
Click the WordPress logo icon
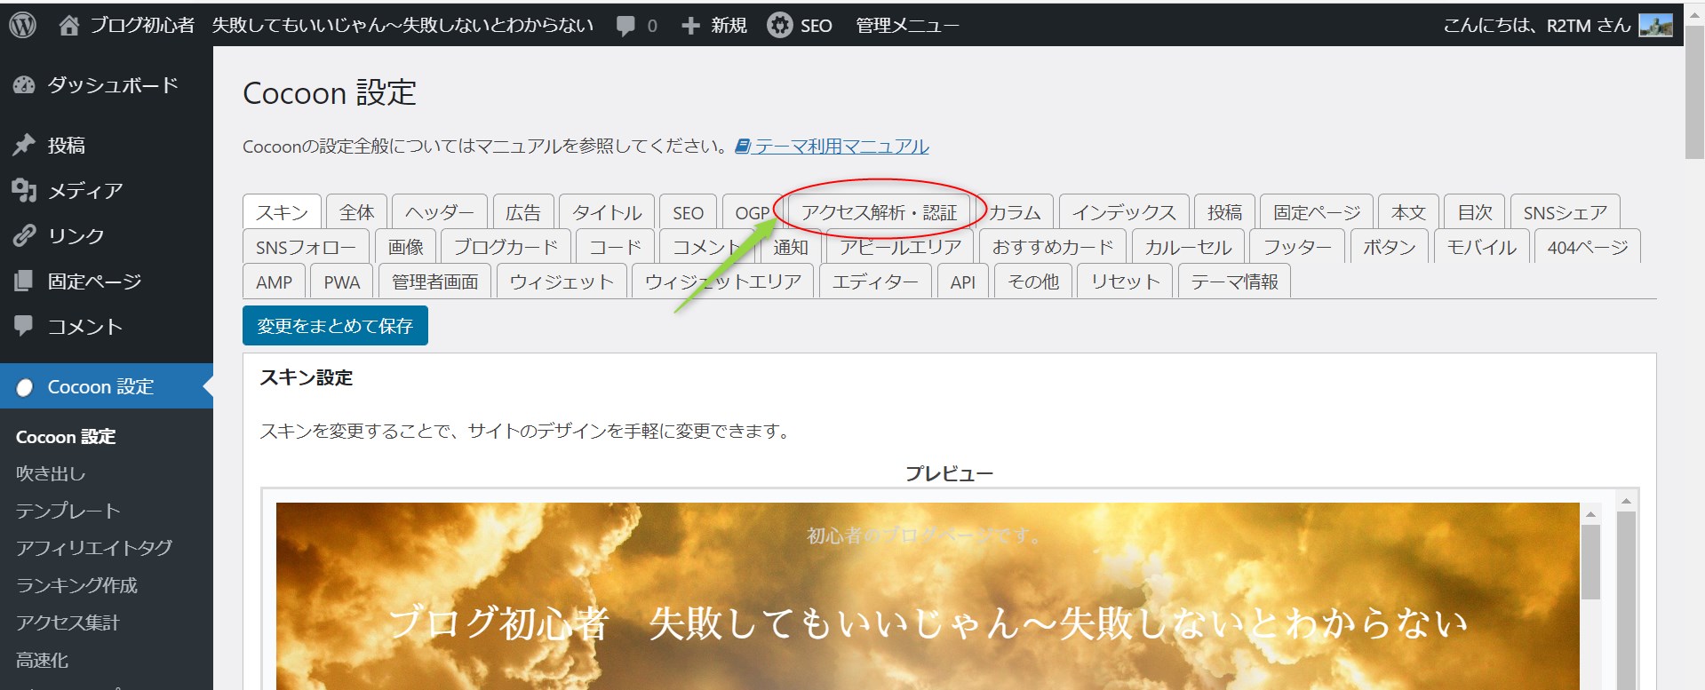22,25
